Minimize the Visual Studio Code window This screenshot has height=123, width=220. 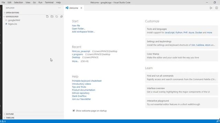click(x=207, y=2)
